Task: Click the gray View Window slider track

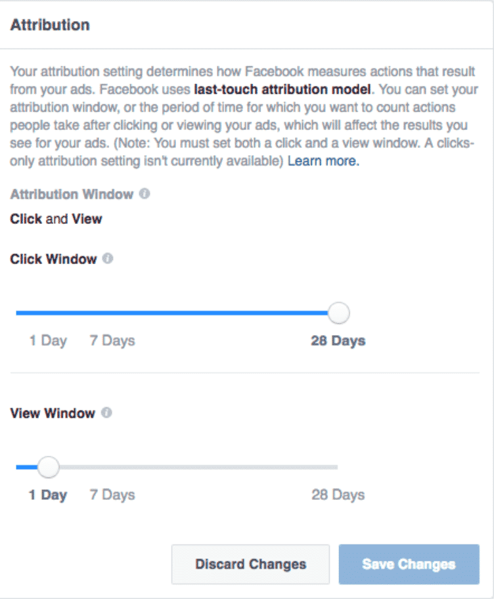Action: pos(198,467)
